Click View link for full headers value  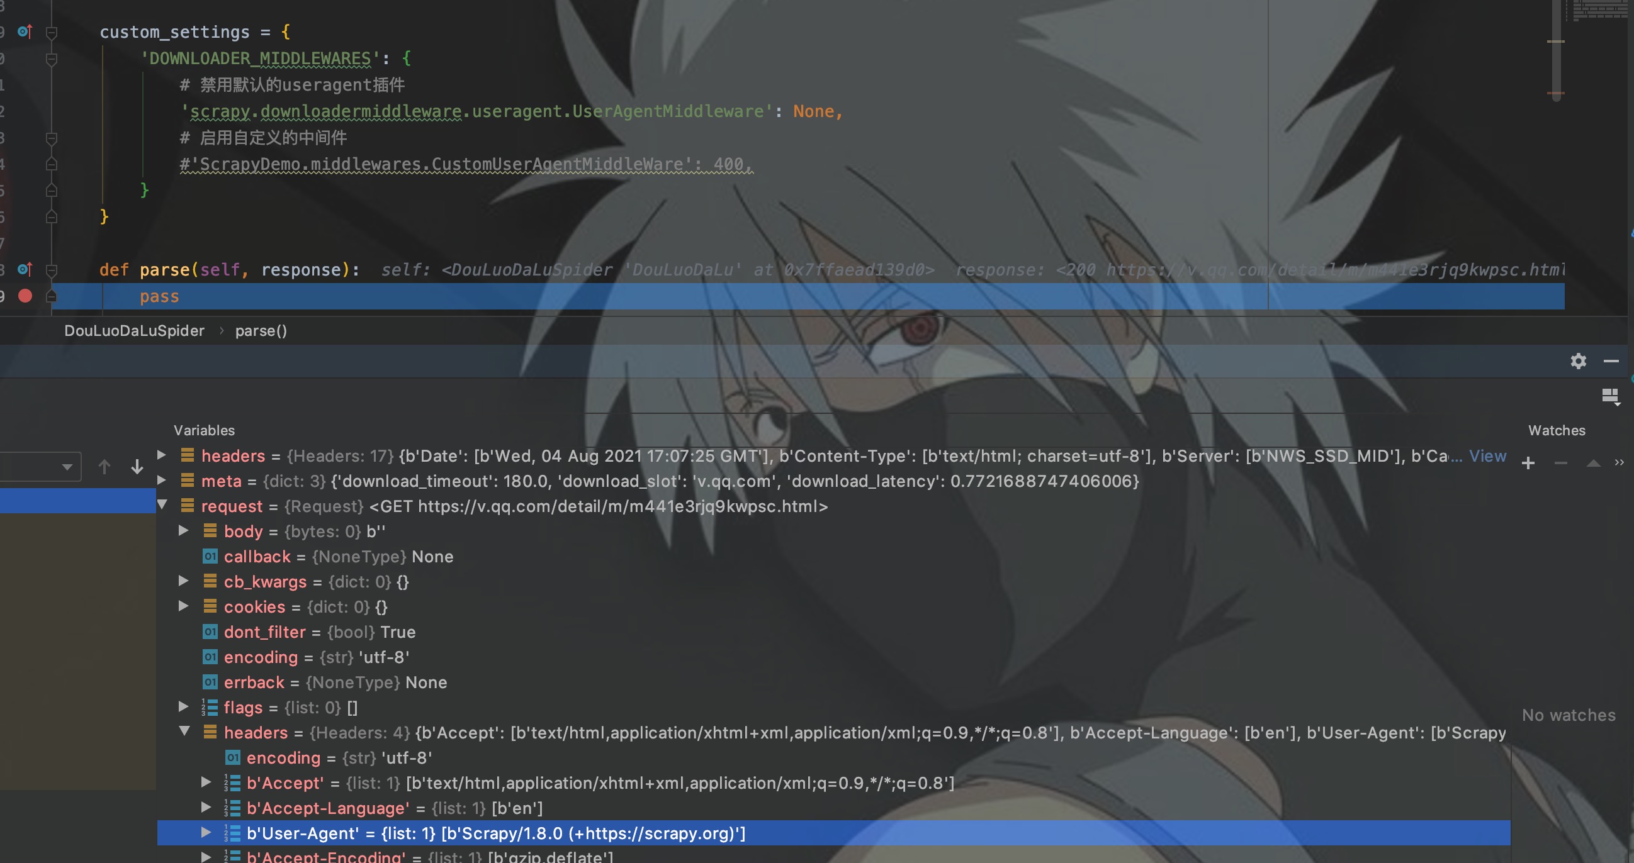pos(1487,456)
